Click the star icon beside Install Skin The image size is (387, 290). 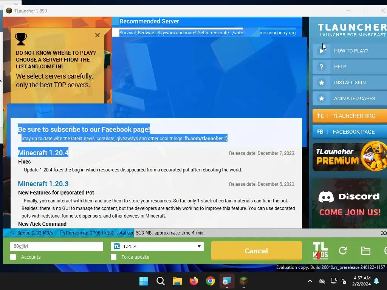321,83
